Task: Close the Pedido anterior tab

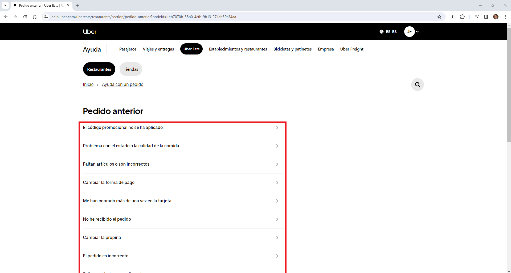Action: pyautogui.click(x=68, y=5)
